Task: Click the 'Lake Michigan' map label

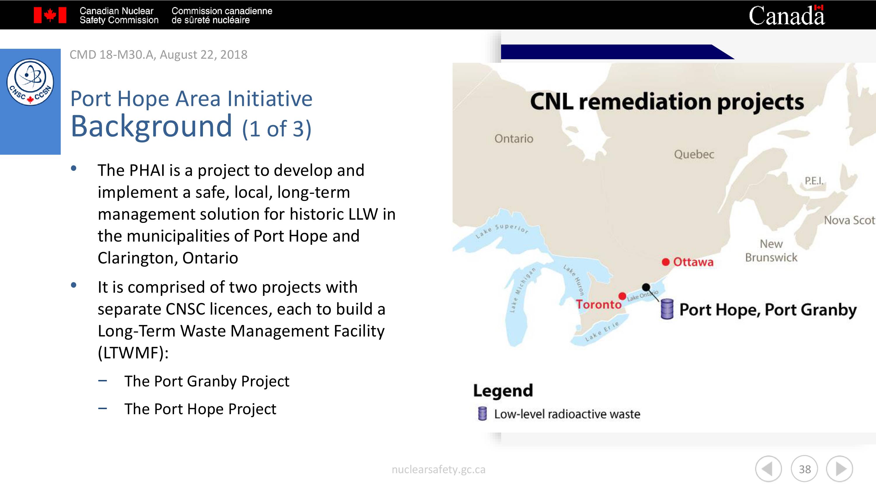Action: click(x=523, y=290)
